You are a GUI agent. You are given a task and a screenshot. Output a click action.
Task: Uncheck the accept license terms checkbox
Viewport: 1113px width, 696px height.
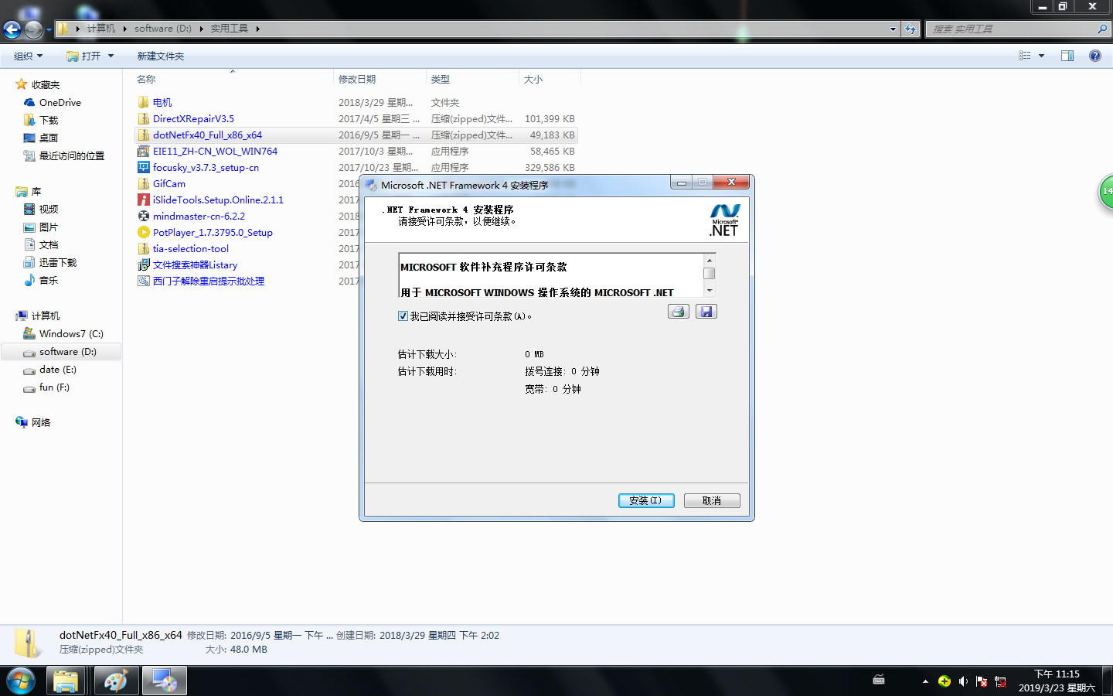pos(403,316)
